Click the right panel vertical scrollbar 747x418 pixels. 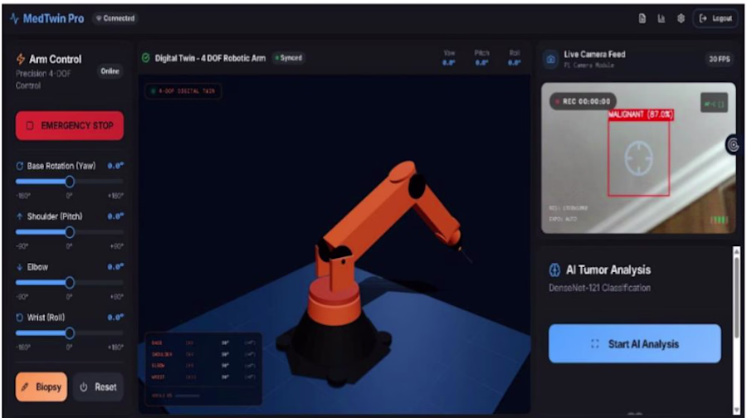pos(736,330)
